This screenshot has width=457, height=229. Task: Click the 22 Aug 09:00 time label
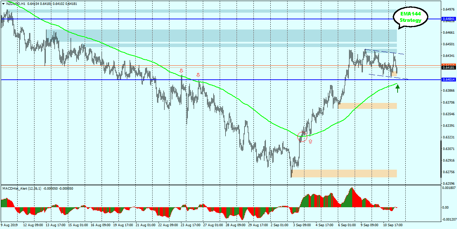pos(168,225)
